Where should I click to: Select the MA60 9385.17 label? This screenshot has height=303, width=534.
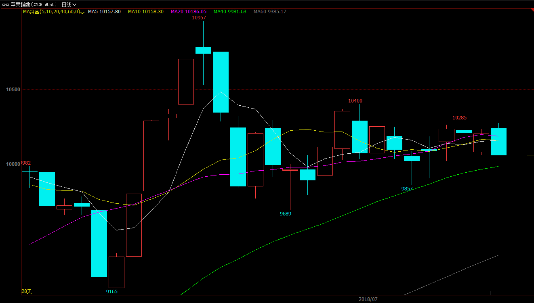click(270, 12)
